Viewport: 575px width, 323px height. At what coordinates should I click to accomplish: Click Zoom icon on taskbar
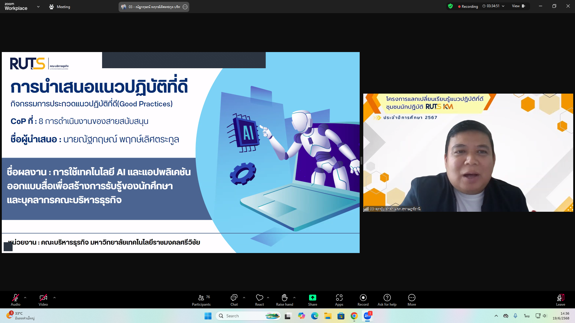coord(367,316)
